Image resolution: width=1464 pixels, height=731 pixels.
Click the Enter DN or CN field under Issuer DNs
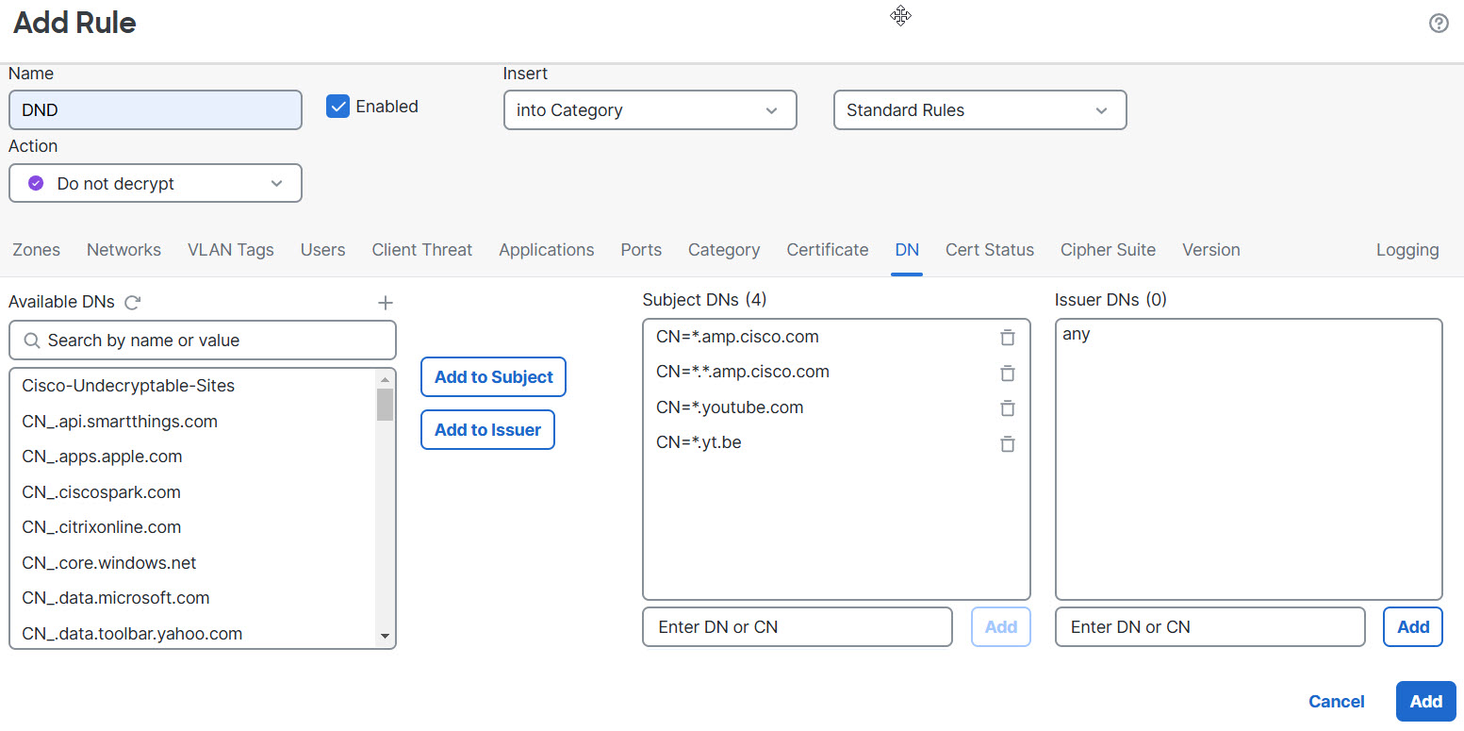point(1209,626)
